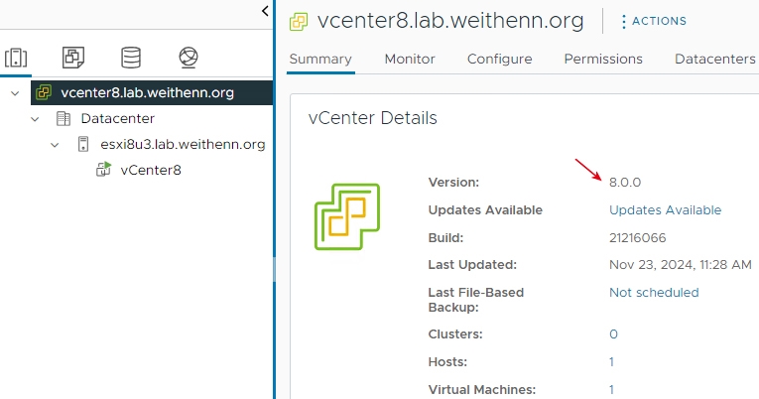
Task: Open the Storage inventory view
Action: (131, 58)
